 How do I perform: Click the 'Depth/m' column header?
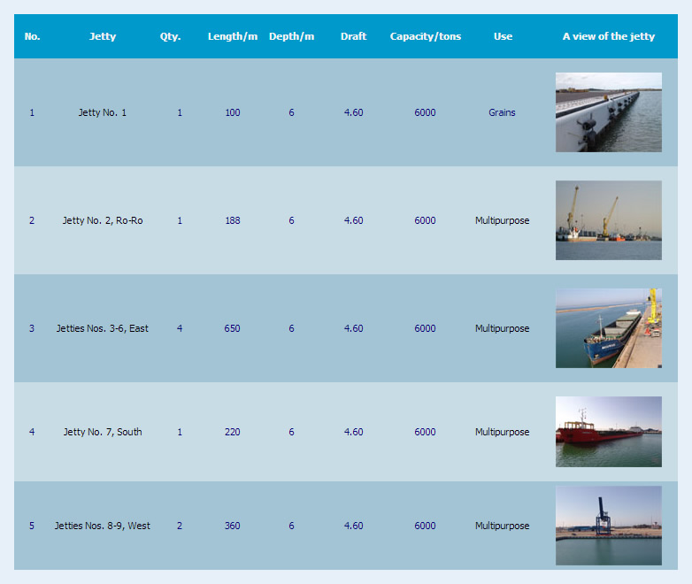[x=292, y=36]
